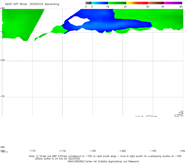The height and width of the screenshot is (163, 185).
Task: Click the "-155" longitude axis label
Action: pyautogui.click(x=153, y=151)
